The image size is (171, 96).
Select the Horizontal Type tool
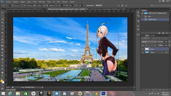coord(2,62)
